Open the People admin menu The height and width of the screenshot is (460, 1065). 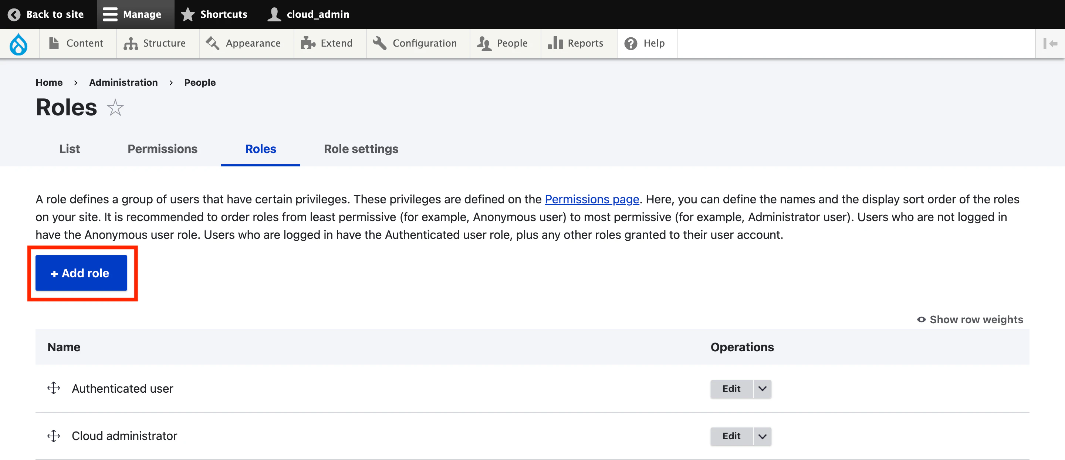(x=505, y=43)
